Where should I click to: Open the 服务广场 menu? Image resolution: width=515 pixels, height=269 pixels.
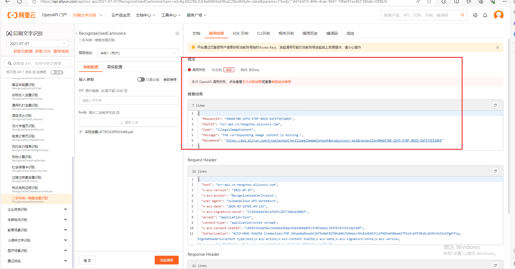tap(197, 15)
